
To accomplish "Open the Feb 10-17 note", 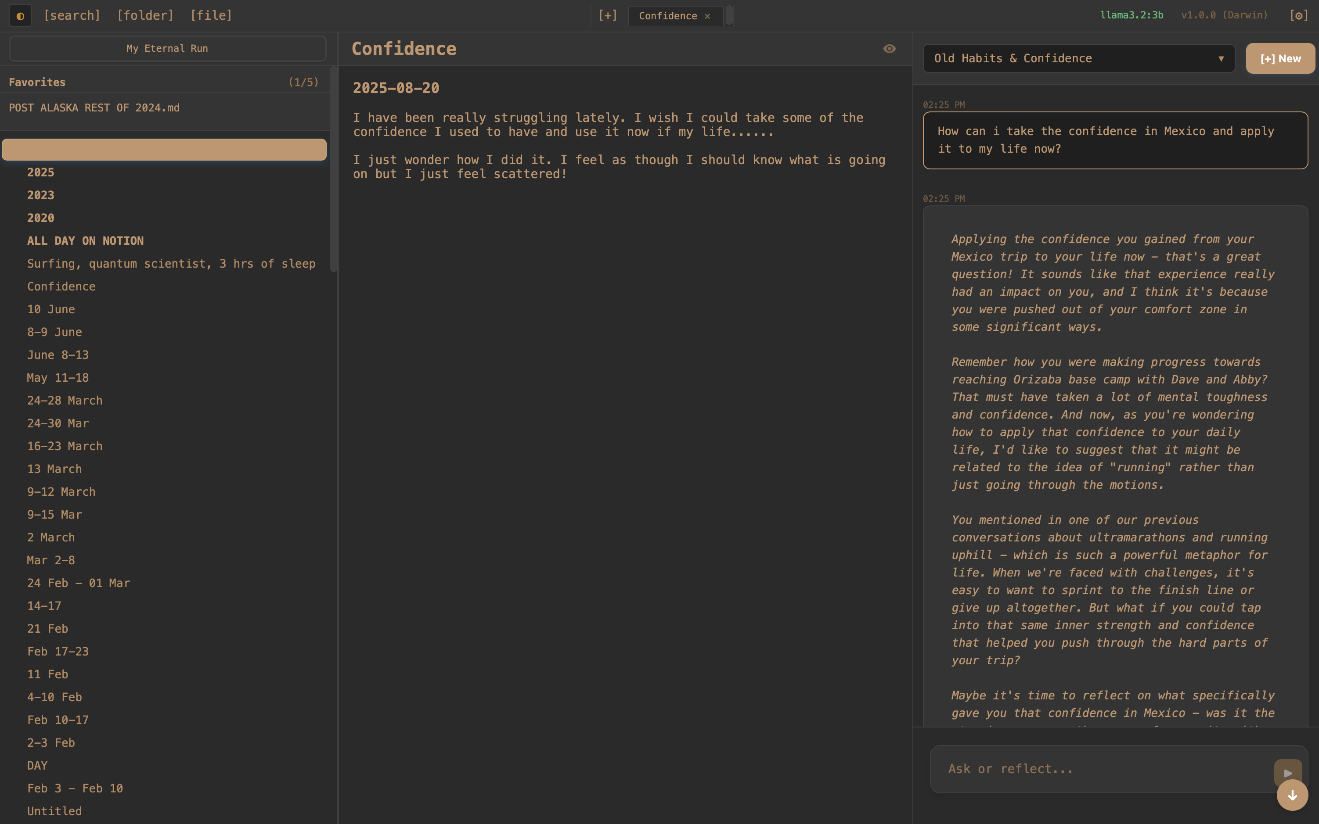I will coord(58,720).
